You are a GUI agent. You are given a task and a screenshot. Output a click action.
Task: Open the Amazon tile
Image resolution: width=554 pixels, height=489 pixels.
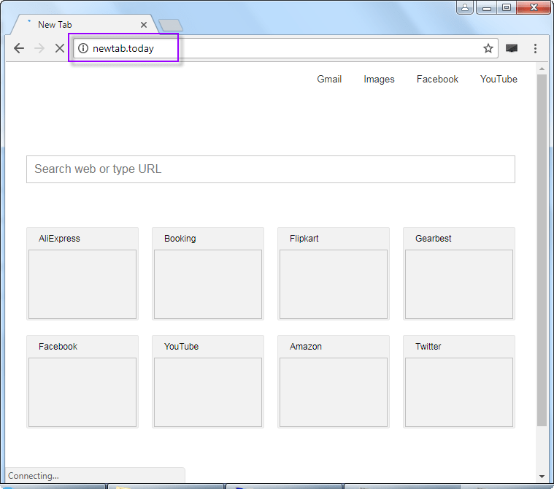334,382
